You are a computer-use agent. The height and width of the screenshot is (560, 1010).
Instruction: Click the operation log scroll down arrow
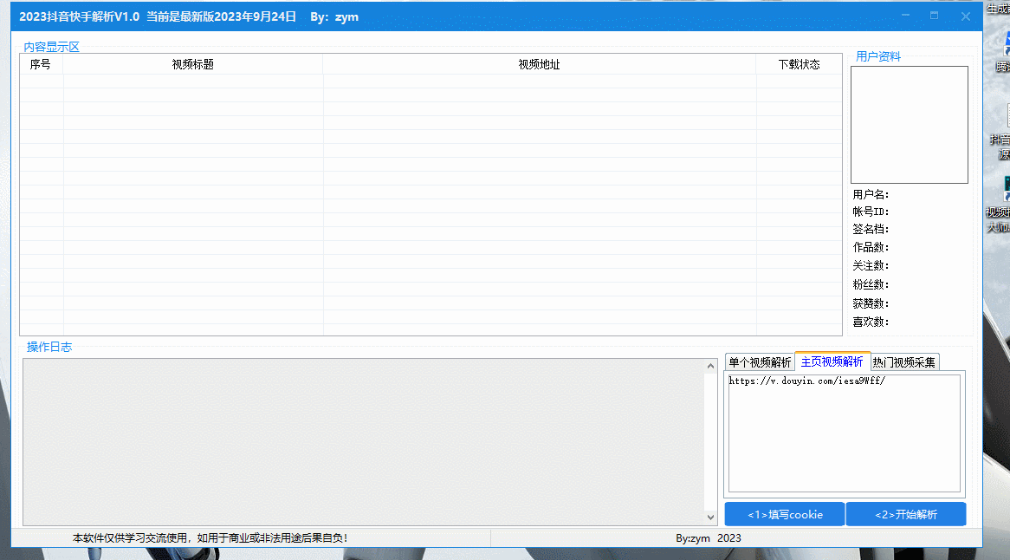point(710,517)
